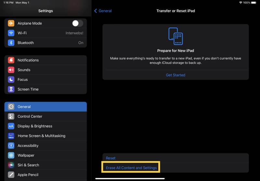Tap Get Started to prepare transfer

click(175, 75)
